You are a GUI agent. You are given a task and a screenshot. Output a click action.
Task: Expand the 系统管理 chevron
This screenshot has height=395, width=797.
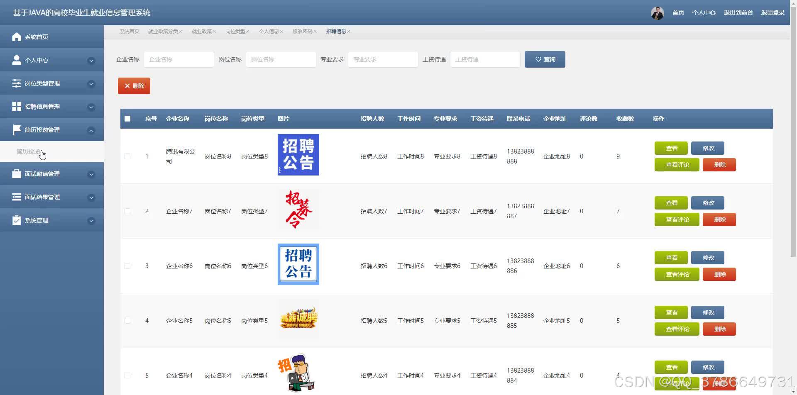[x=91, y=221]
